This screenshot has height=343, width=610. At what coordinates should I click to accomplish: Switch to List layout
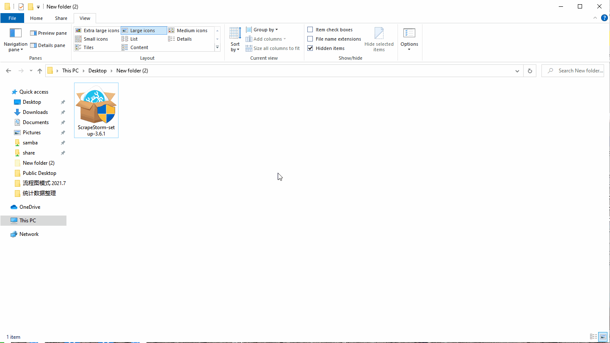pos(130,39)
